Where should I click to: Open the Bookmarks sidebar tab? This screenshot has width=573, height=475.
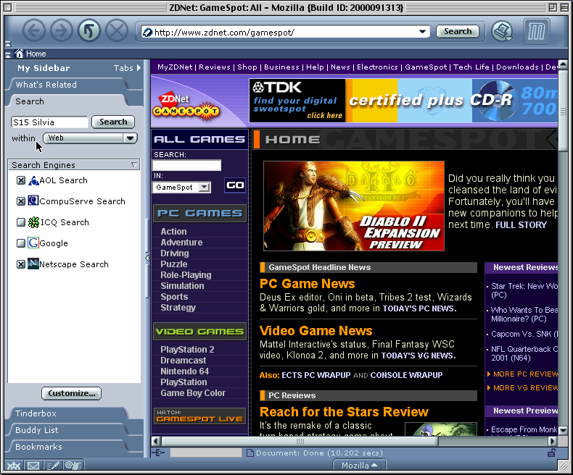pyautogui.click(x=68, y=447)
